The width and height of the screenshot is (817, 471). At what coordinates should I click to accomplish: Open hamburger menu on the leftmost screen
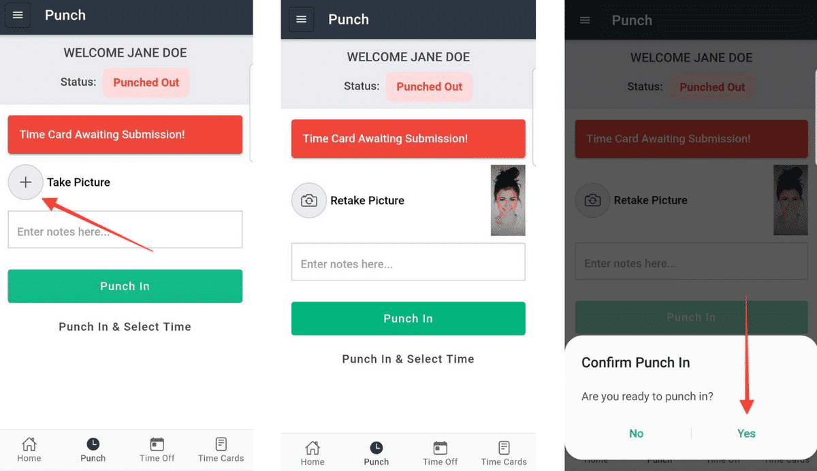[18, 15]
